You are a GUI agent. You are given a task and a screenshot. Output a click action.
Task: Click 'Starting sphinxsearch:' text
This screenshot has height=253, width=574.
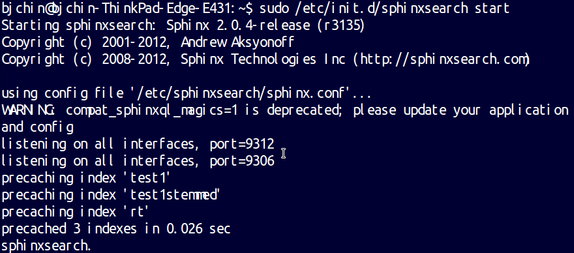[80, 25]
